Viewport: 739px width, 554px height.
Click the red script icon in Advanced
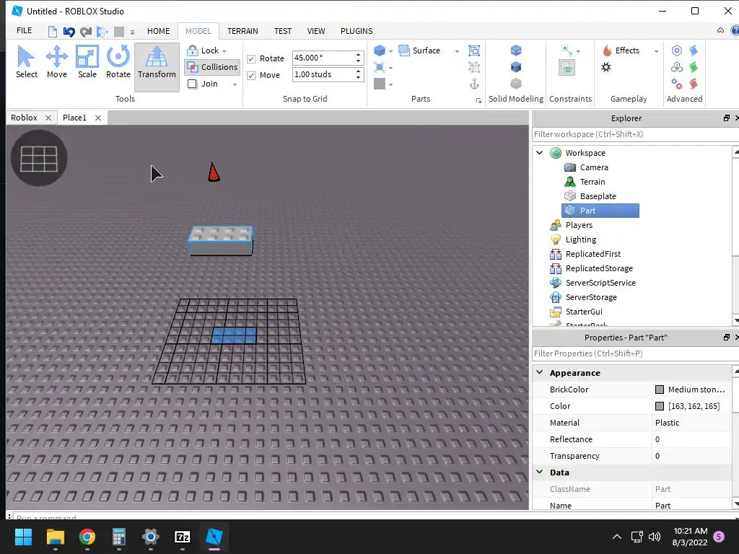tap(694, 84)
